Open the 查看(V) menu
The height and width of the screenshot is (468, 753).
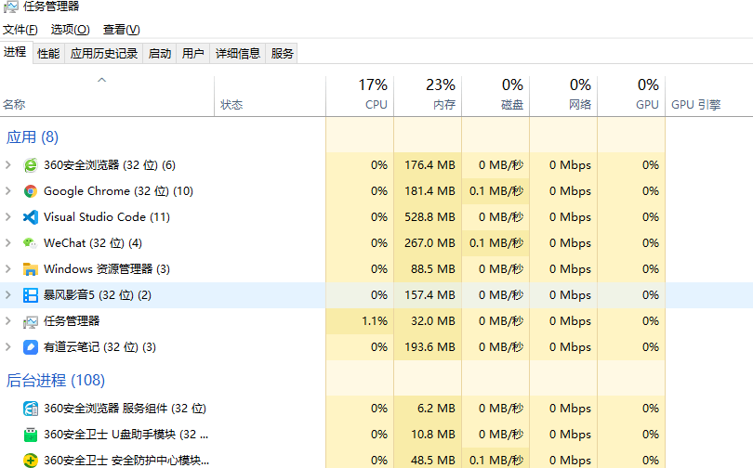click(x=121, y=30)
